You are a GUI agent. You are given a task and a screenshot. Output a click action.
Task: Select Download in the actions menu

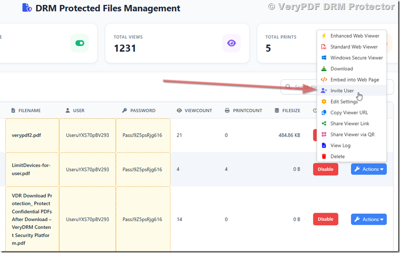(x=352, y=69)
